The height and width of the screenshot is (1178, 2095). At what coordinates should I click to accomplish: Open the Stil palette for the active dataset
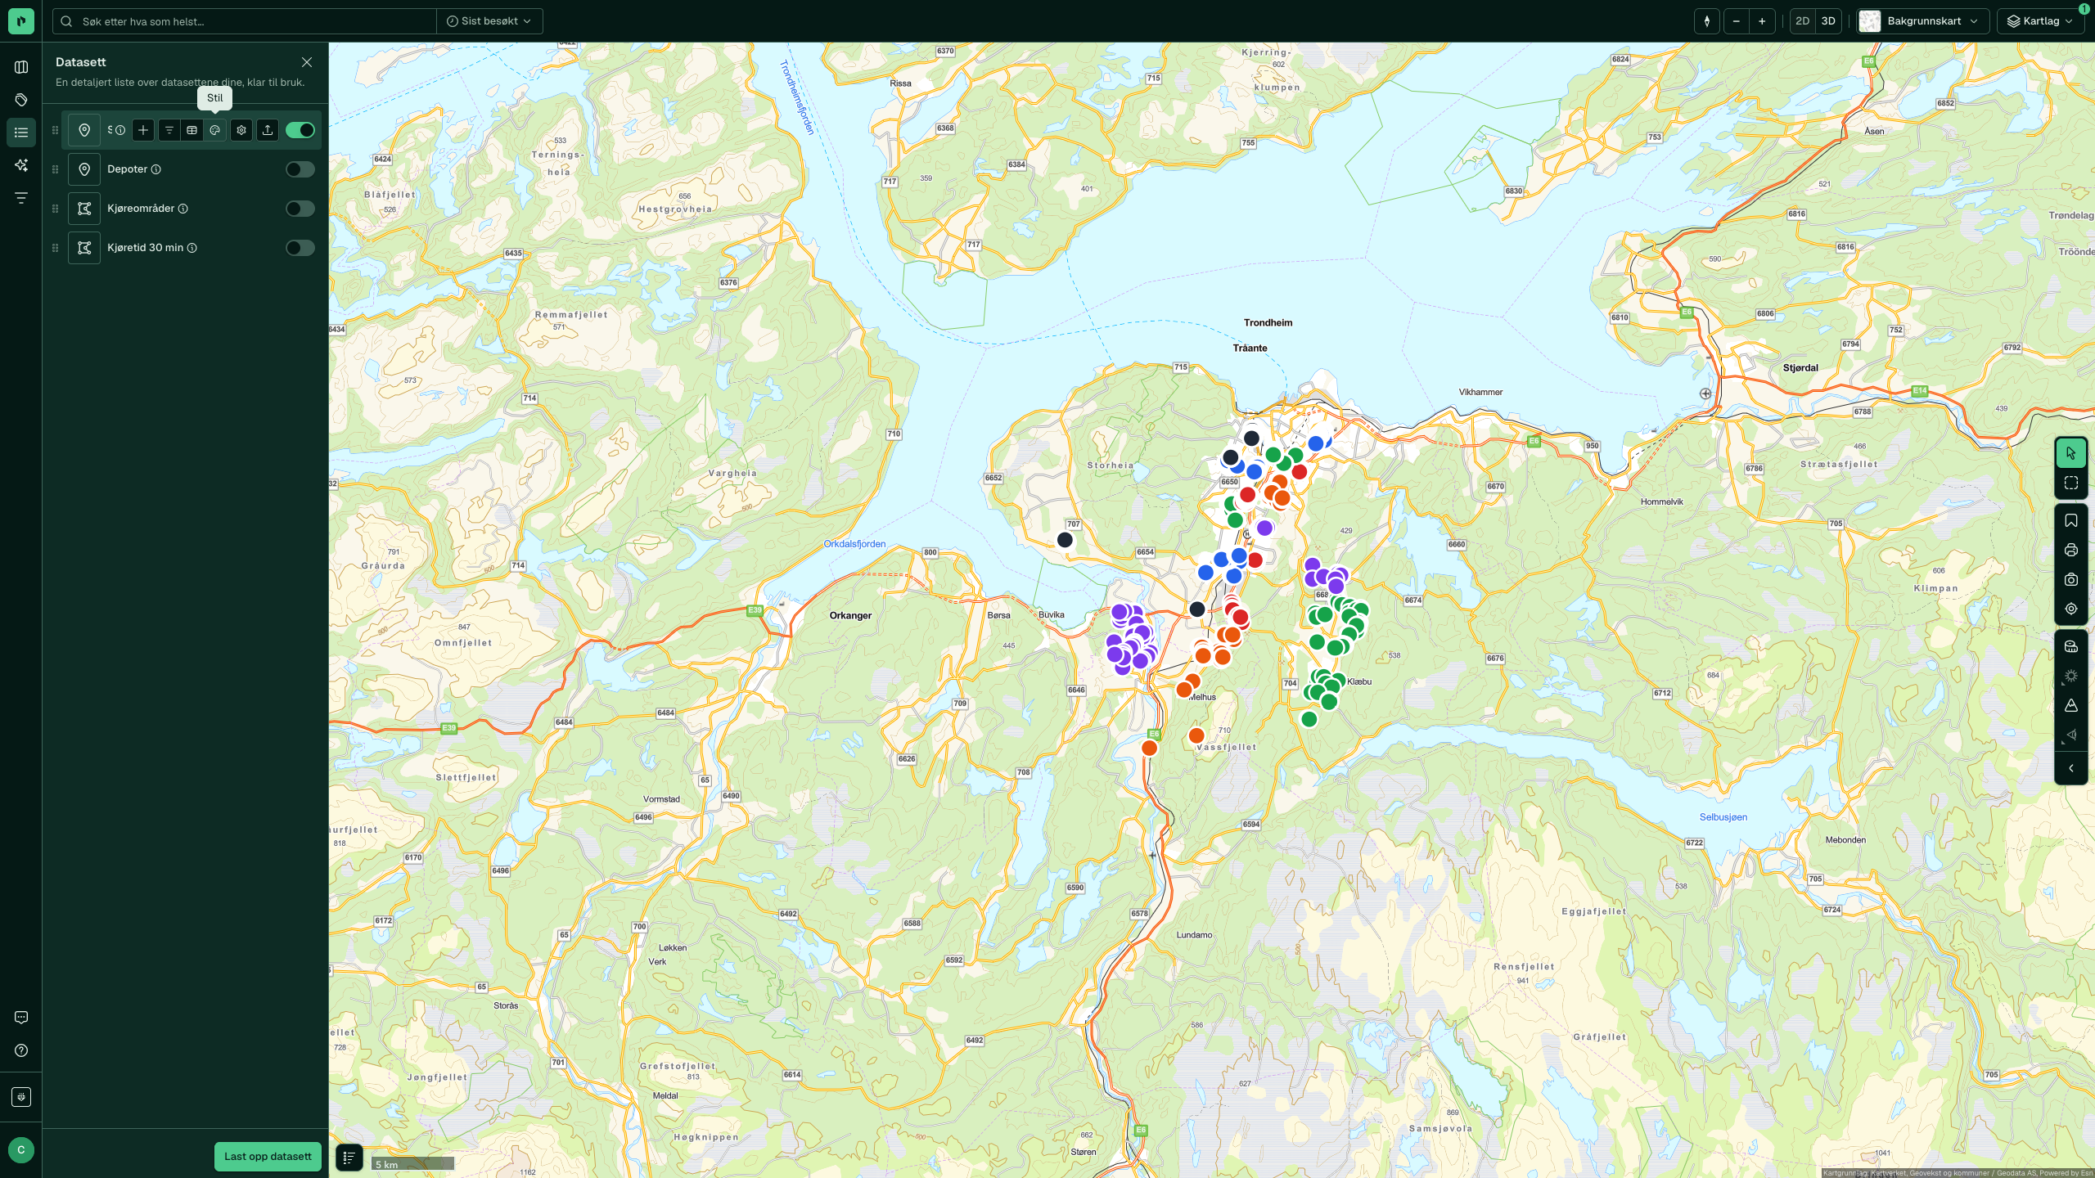pyautogui.click(x=214, y=130)
